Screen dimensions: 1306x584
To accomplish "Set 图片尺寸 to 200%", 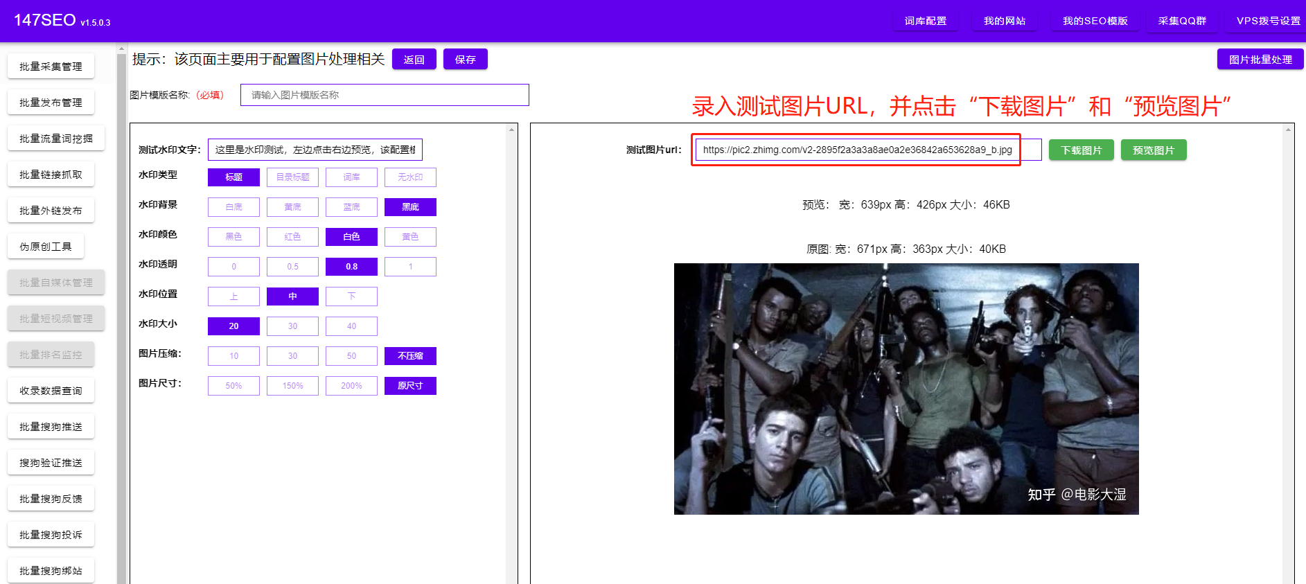I will (351, 386).
